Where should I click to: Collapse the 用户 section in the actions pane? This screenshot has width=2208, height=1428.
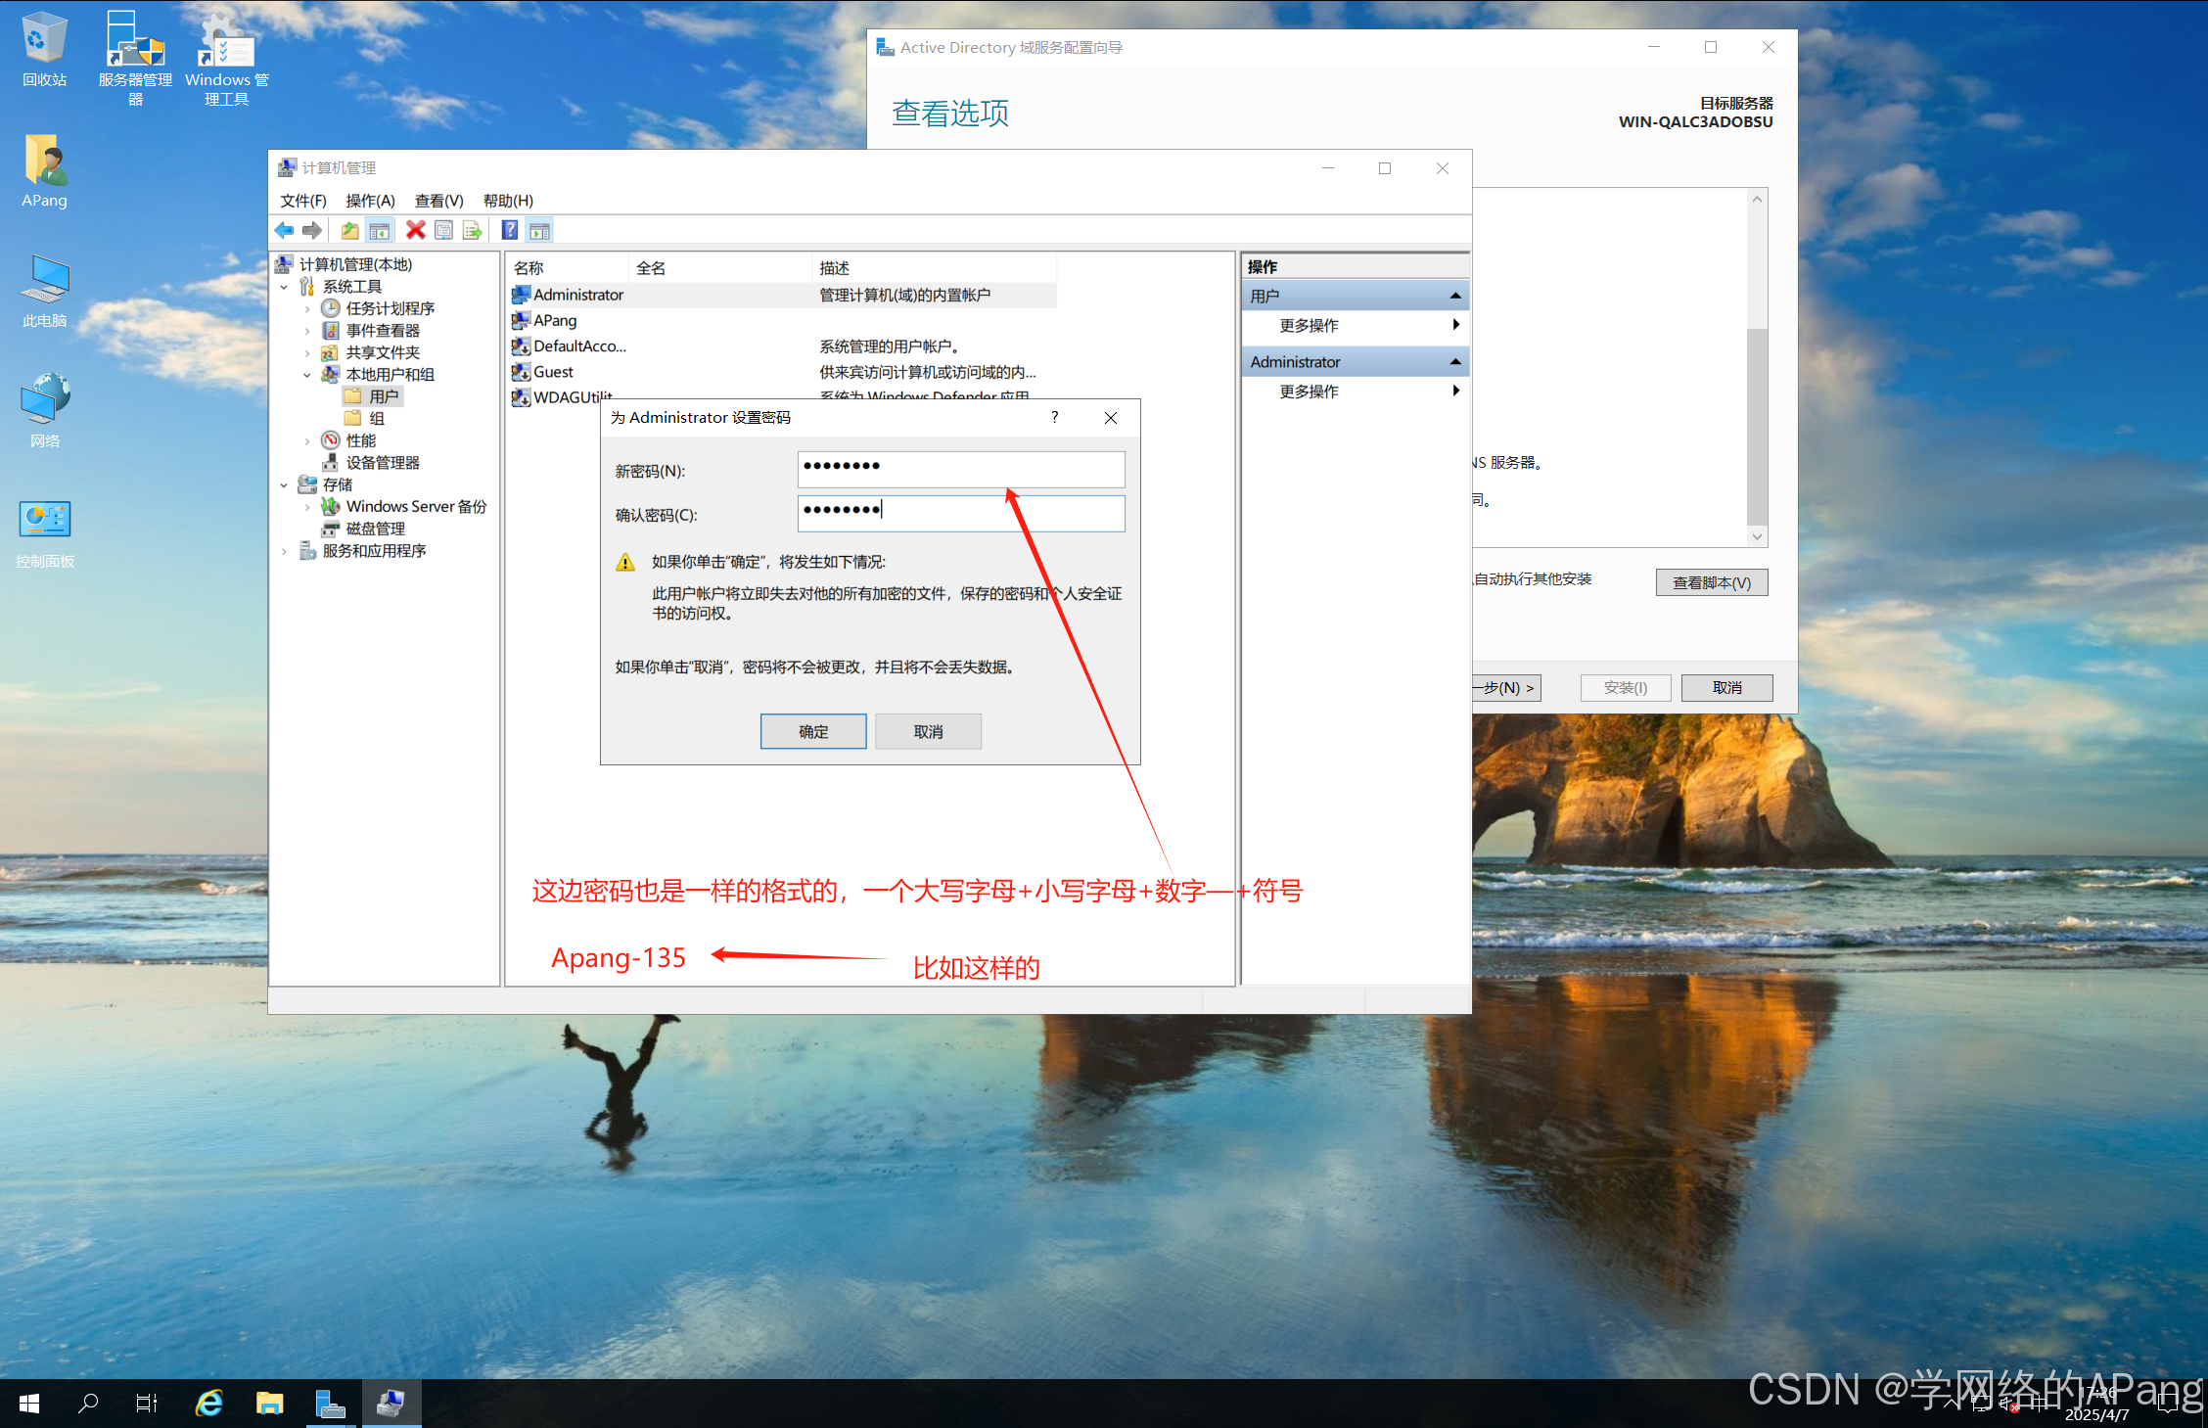1454,296
